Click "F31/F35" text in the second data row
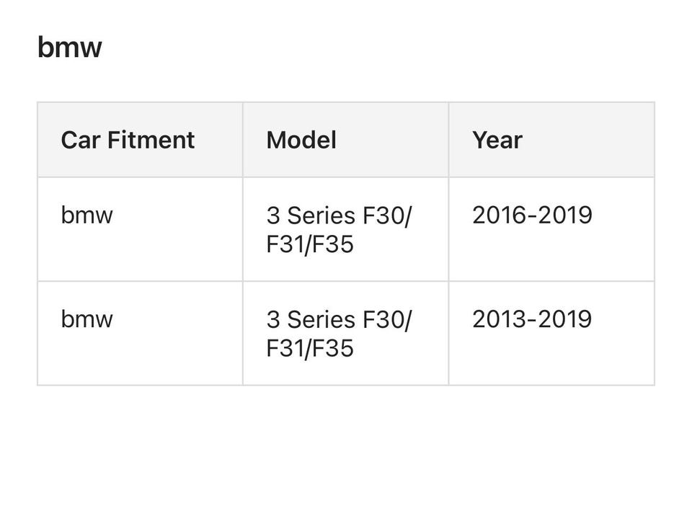 point(310,349)
